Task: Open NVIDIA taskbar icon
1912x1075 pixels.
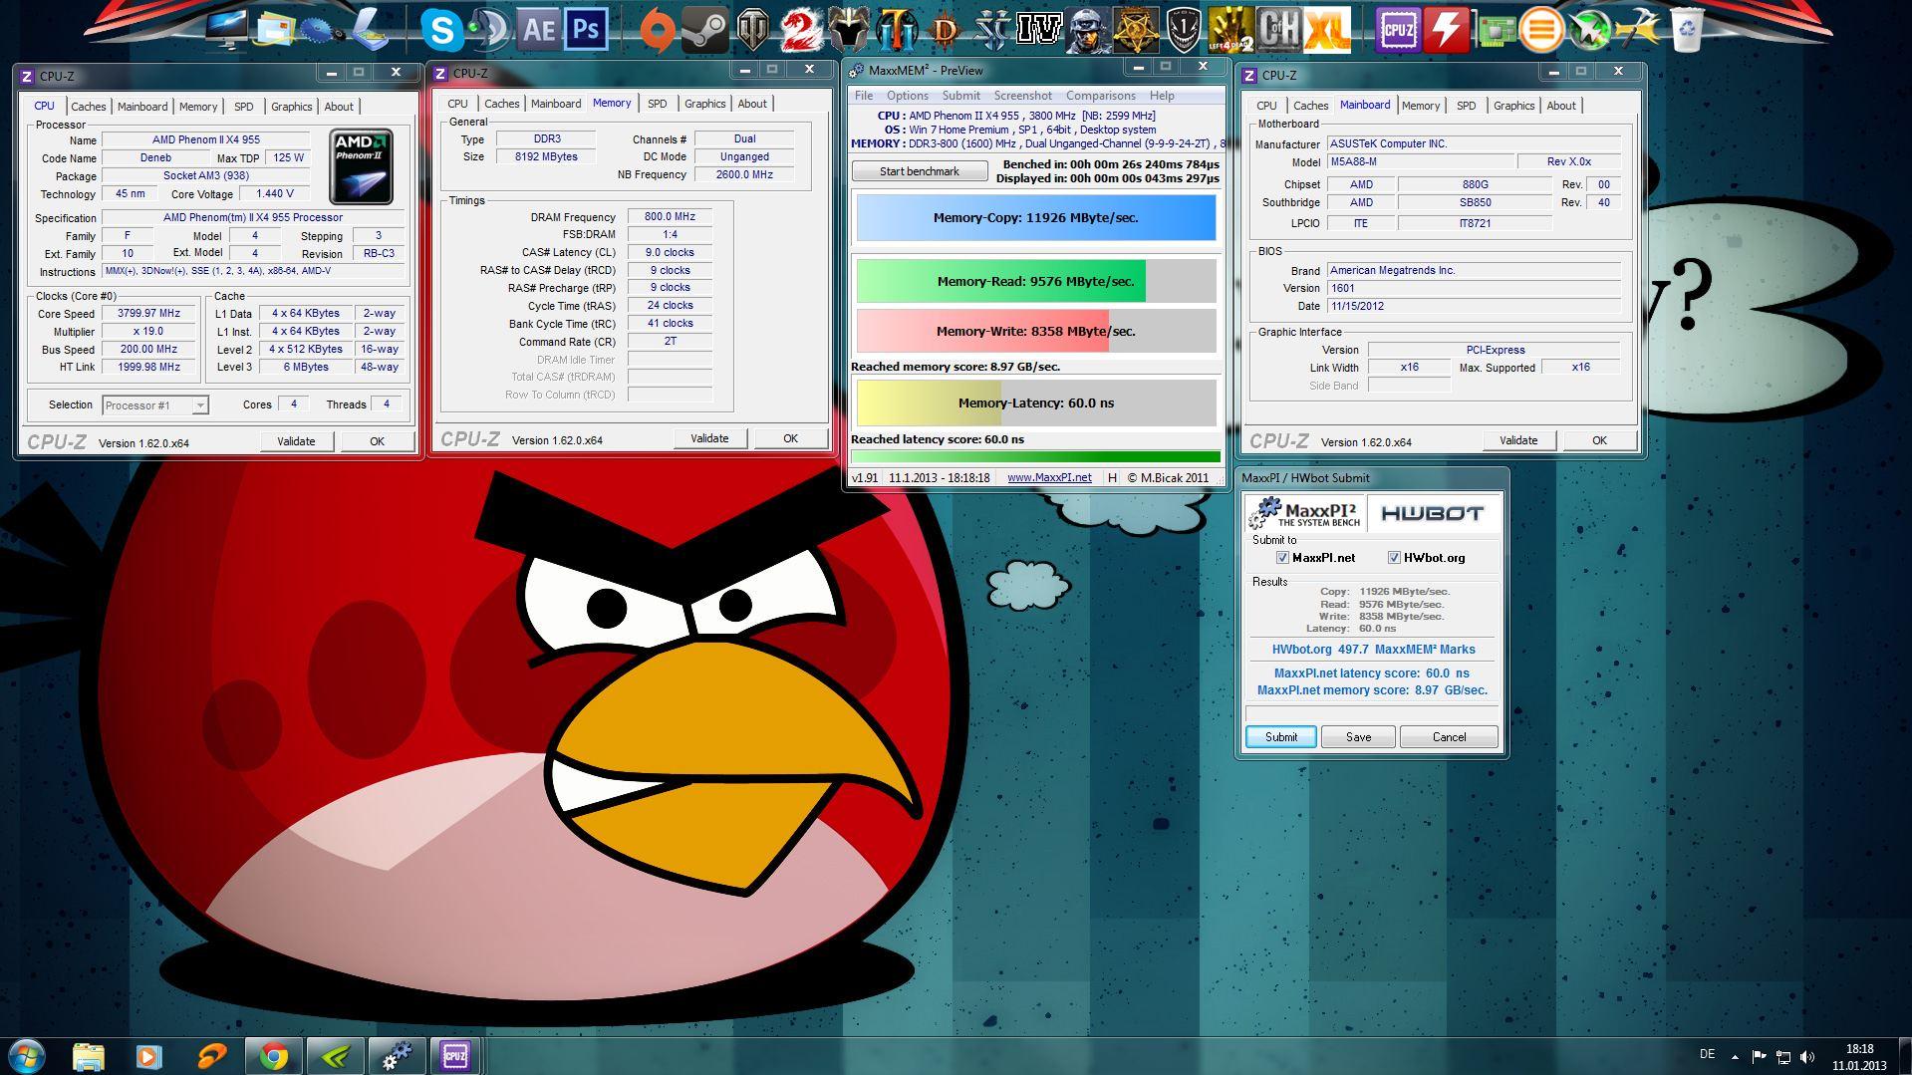Action: [335, 1056]
